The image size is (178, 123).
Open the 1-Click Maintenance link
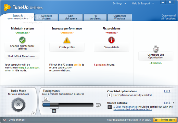click(x=125, y=107)
